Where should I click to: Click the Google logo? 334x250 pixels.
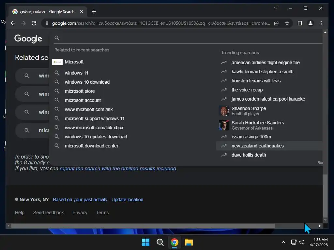[x=28, y=39]
